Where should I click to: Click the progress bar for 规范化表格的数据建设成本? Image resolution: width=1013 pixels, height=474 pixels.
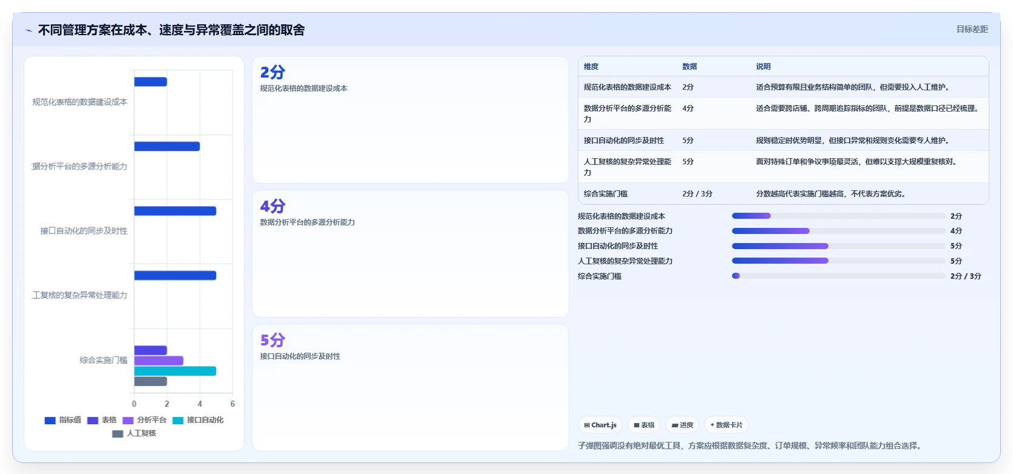838,216
